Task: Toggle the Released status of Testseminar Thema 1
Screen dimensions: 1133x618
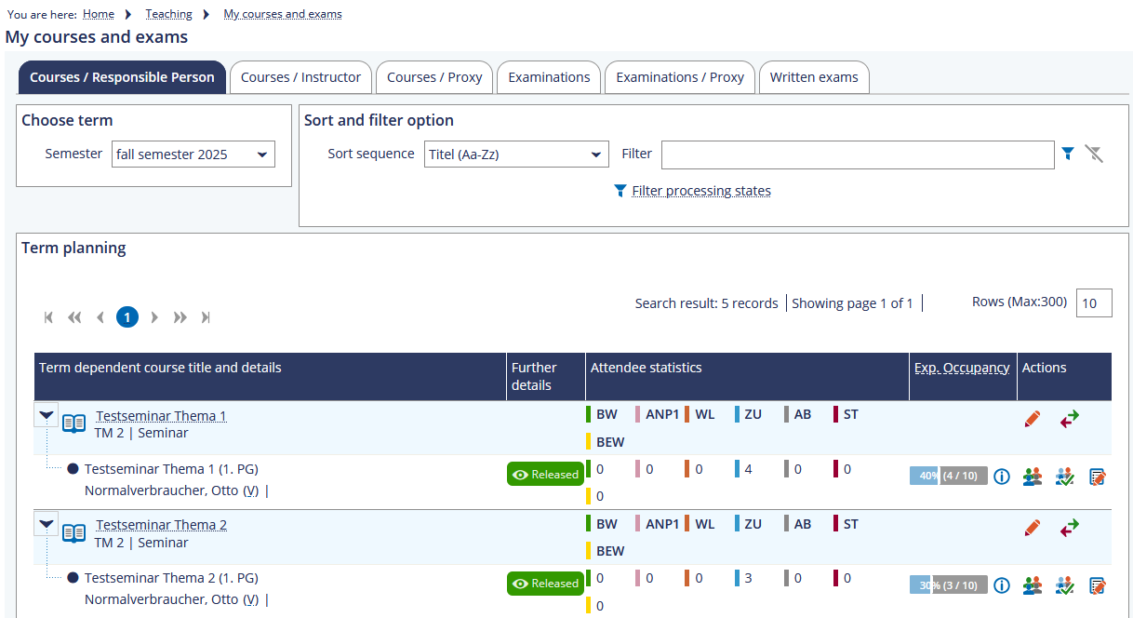Action: pyautogui.click(x=545, y=475)
